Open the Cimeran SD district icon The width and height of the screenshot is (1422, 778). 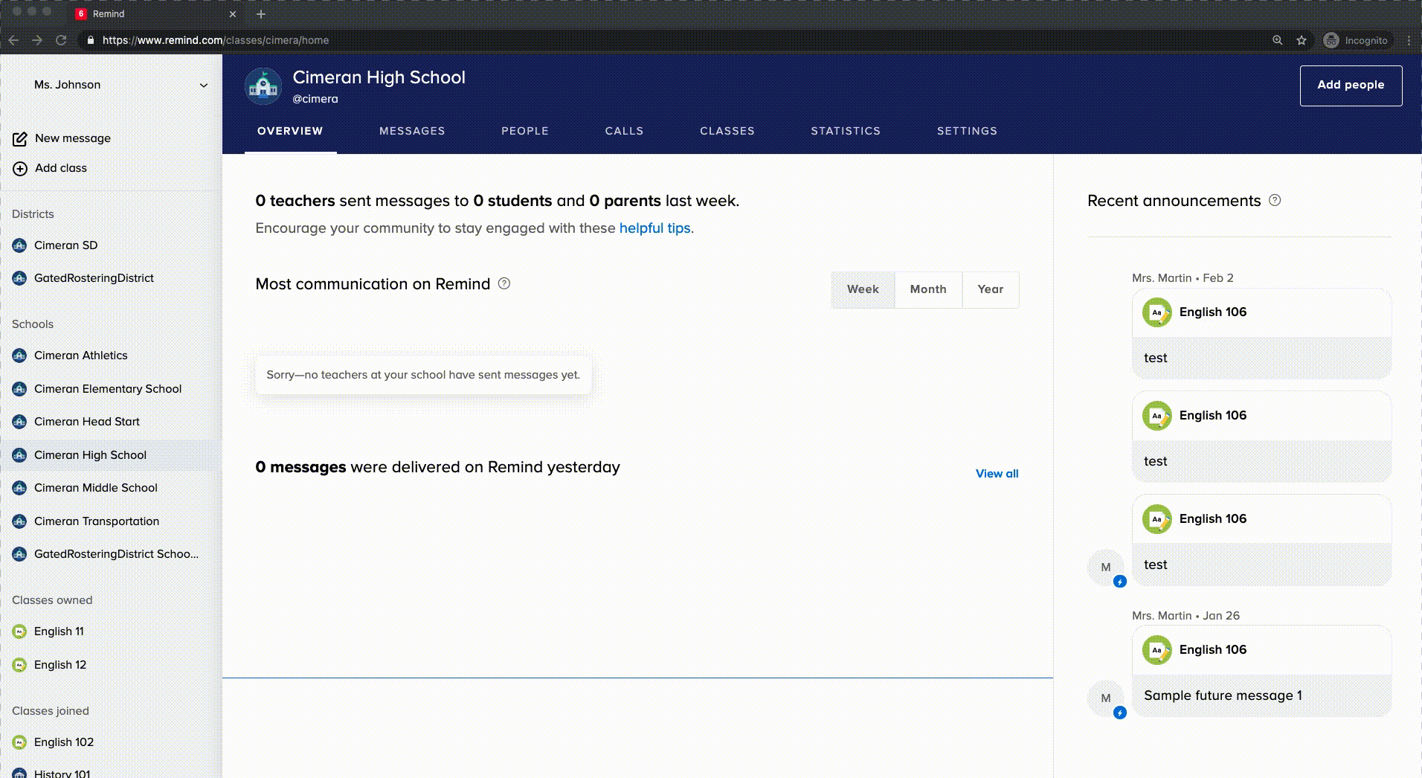[x=19, y=245]
